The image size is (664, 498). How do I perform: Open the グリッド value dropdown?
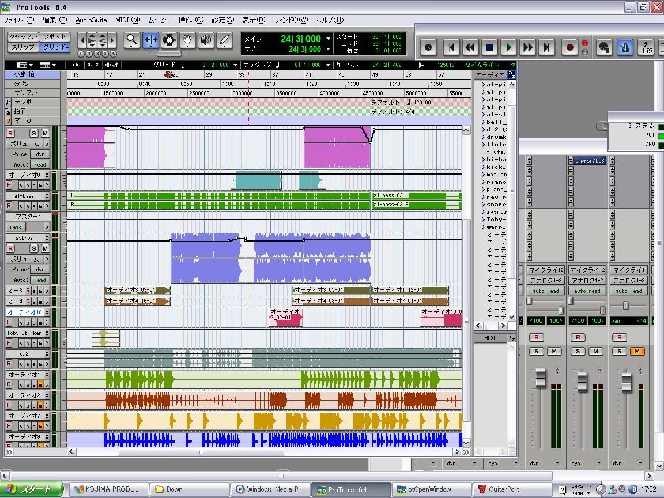(235, 65)
